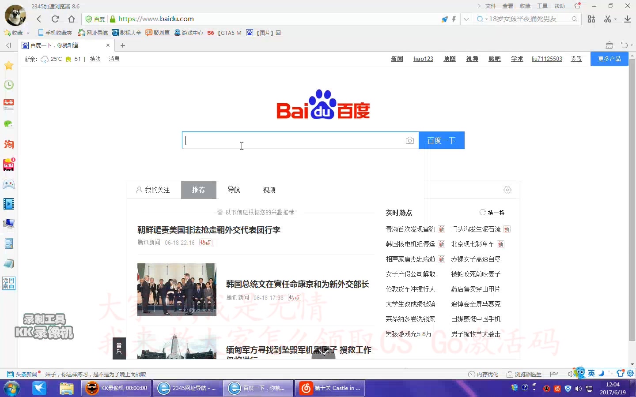Expand the favorites dropdown arrow
636x397 pixels.
[28, 33]
